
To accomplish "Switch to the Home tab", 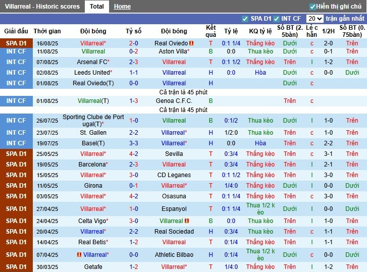I will 122,7.
